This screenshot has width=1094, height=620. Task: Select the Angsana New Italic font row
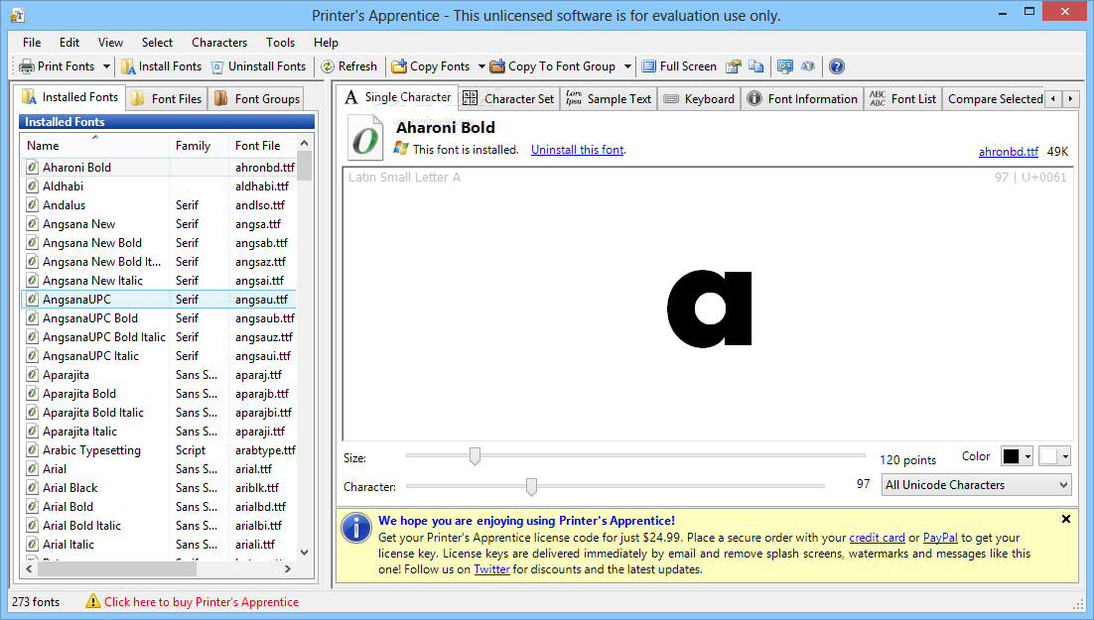tap(159, 281)
